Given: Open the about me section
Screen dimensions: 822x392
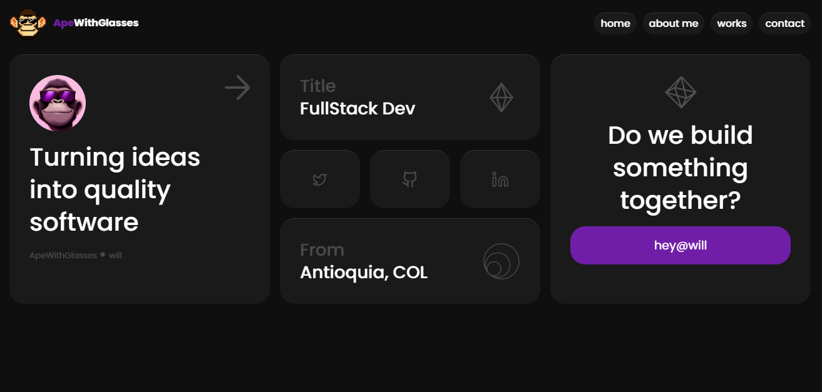Looking at the screenshot, I should (x=674, y=23).
